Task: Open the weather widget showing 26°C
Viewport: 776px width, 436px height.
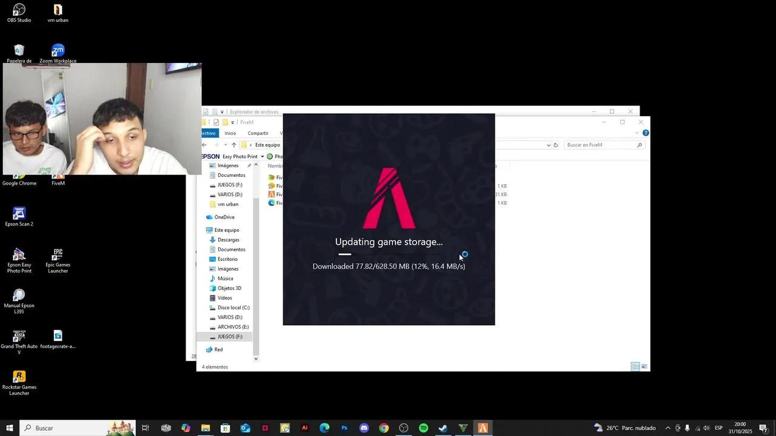Action: [x=625, y=428]
